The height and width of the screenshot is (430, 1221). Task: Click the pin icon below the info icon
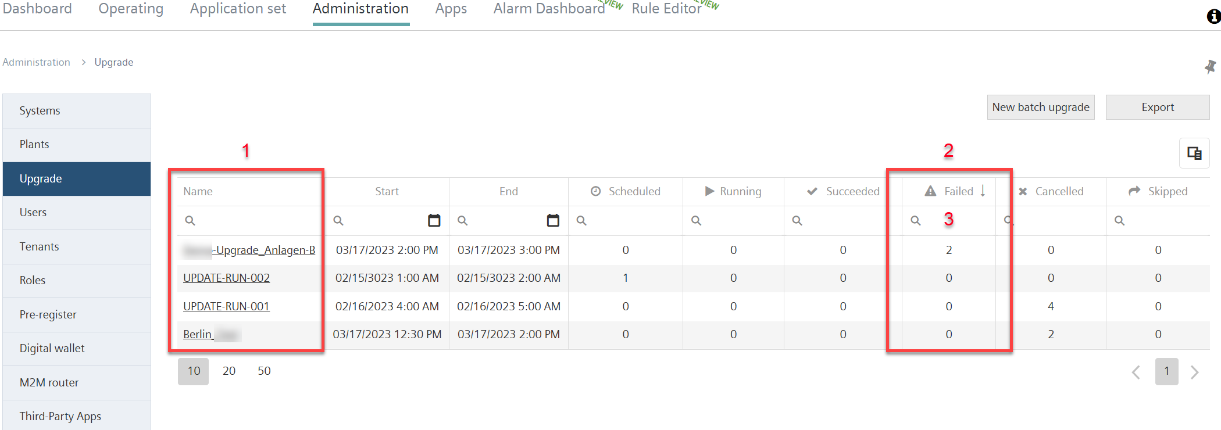1210,67
